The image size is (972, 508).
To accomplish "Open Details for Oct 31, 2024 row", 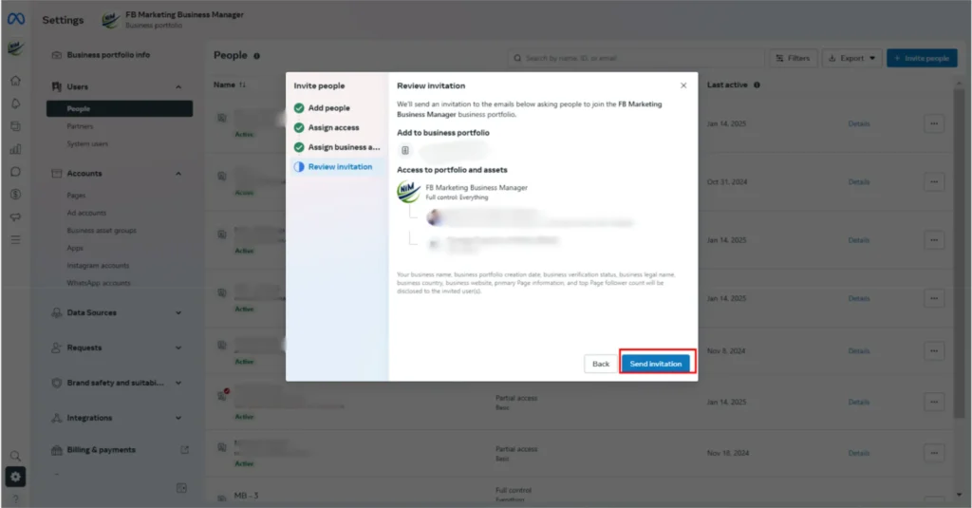I will tap(858, 181).
